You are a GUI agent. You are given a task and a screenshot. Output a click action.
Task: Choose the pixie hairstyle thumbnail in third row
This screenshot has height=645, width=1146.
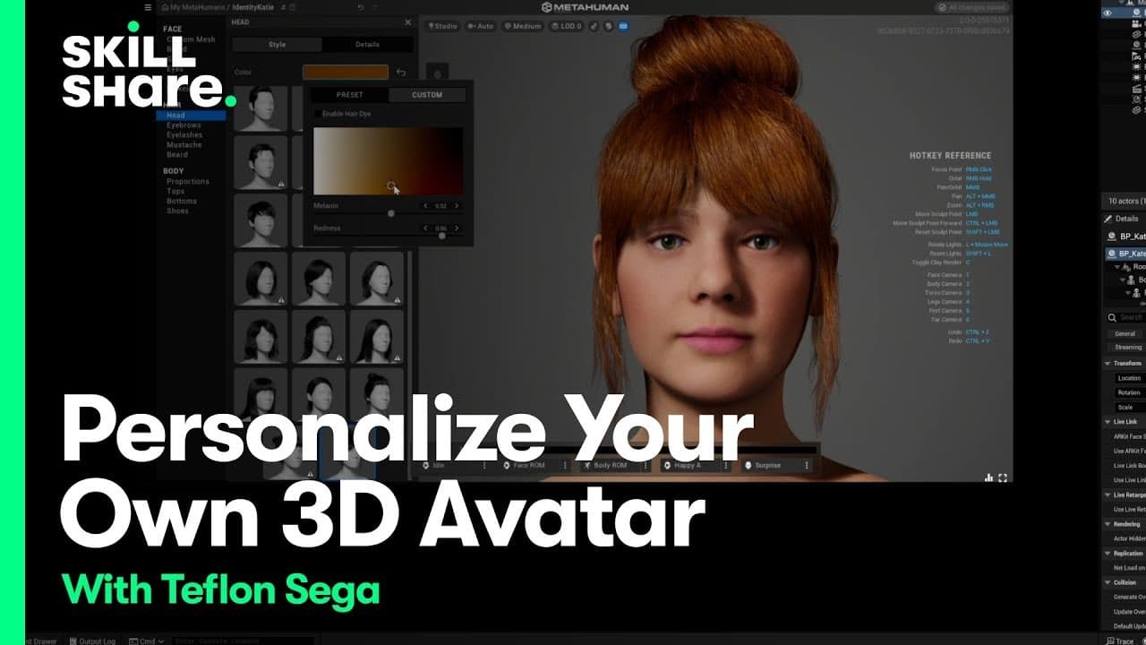click(261, 220)
